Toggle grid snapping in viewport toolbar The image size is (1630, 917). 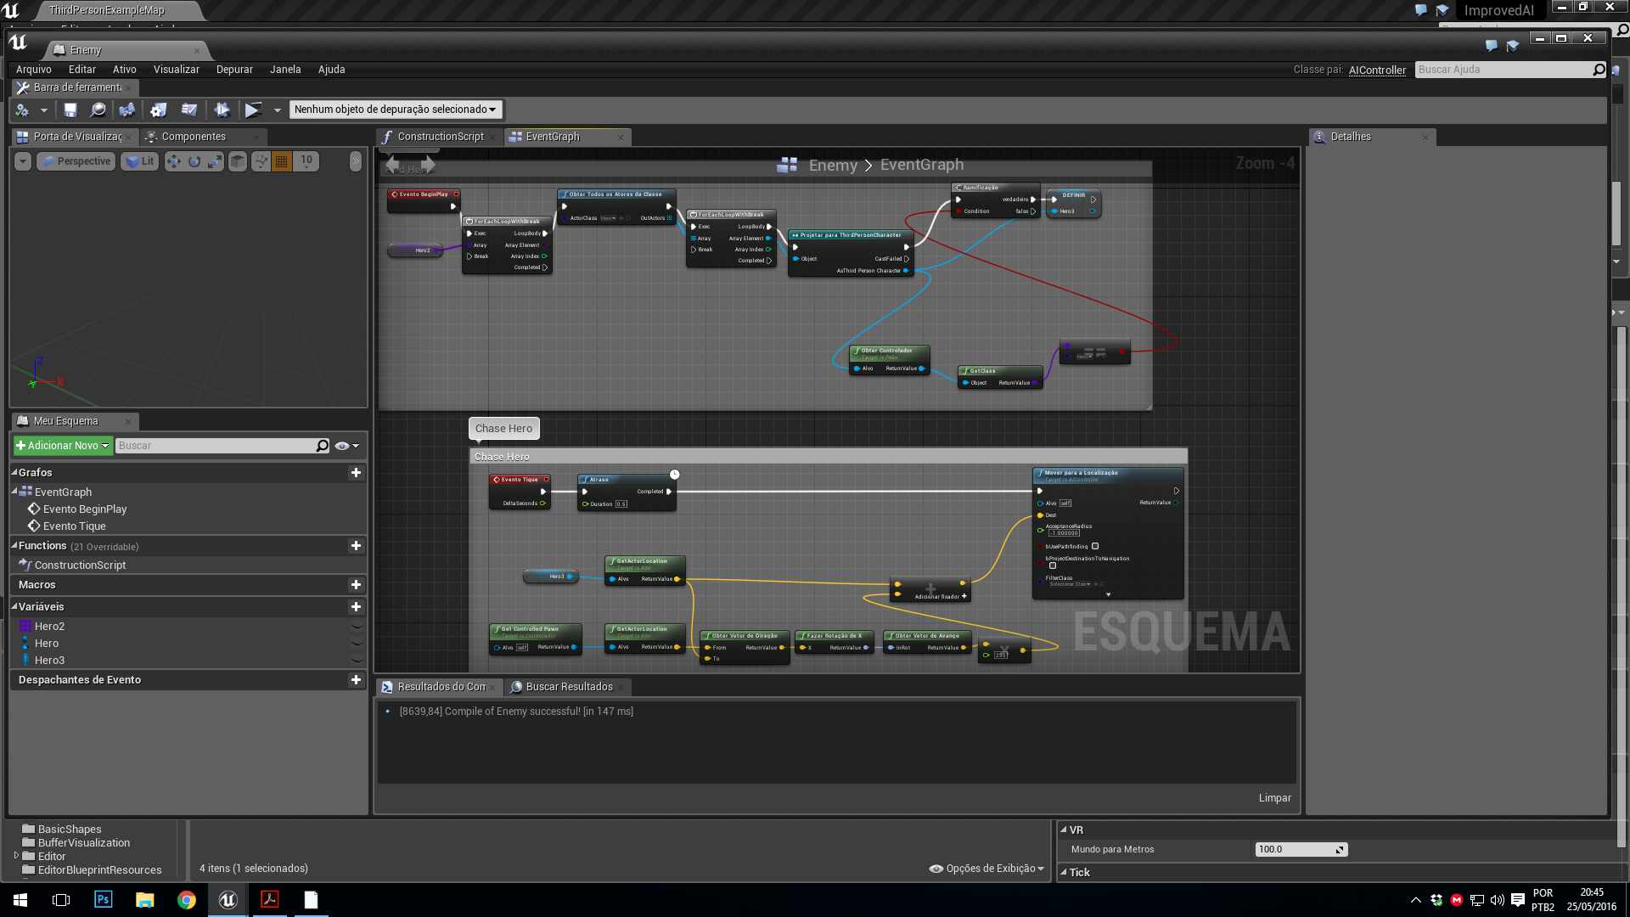(x=282, y=161)
